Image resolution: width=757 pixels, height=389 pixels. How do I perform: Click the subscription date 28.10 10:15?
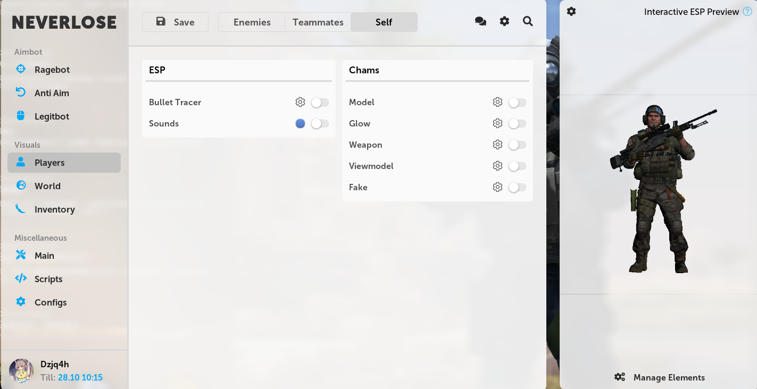coord(80,377)
